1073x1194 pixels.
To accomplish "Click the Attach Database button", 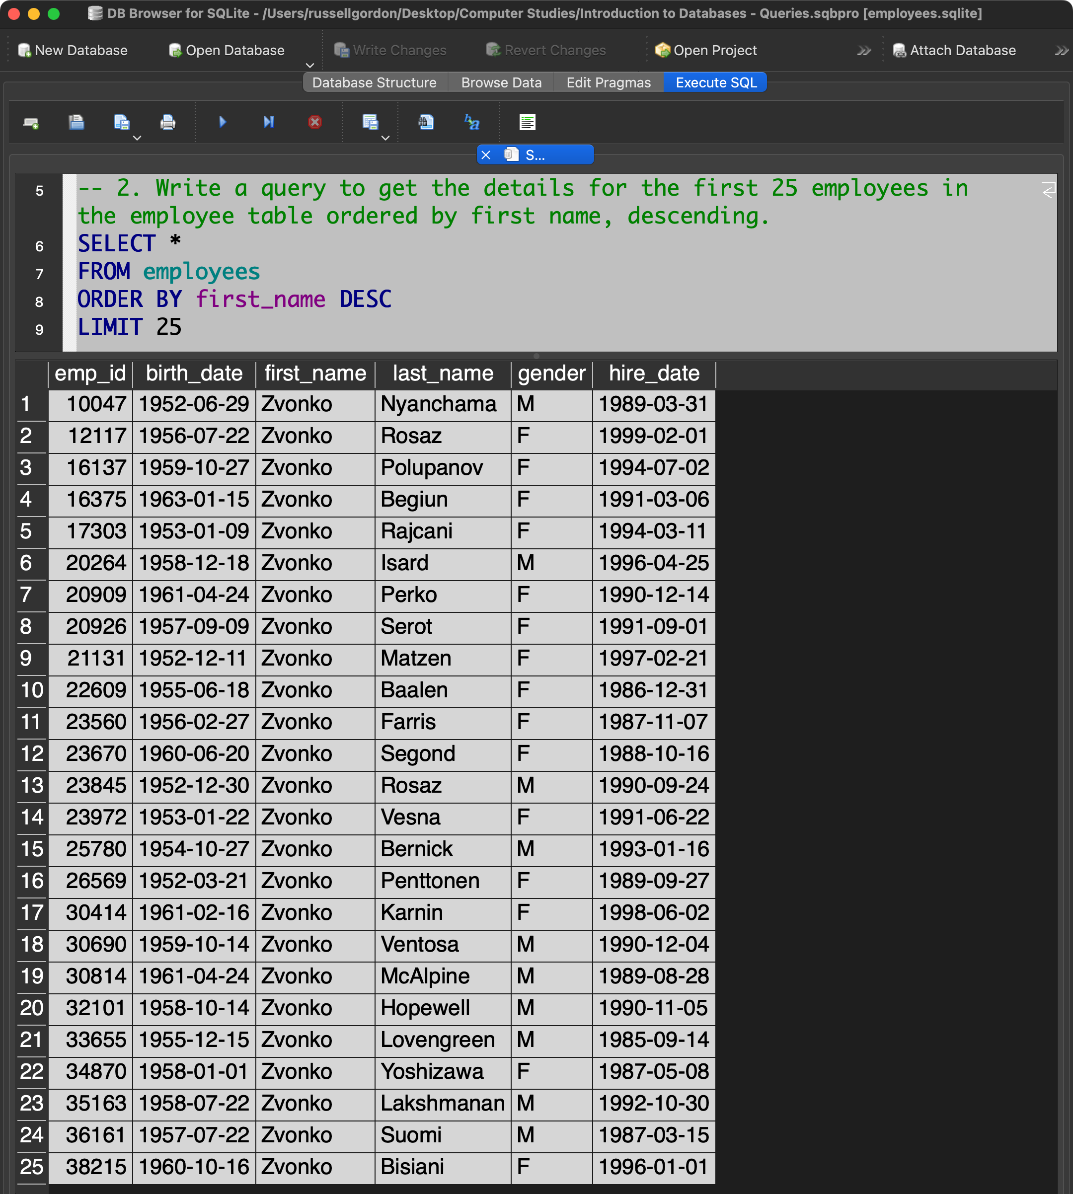I will click(954, 51).
